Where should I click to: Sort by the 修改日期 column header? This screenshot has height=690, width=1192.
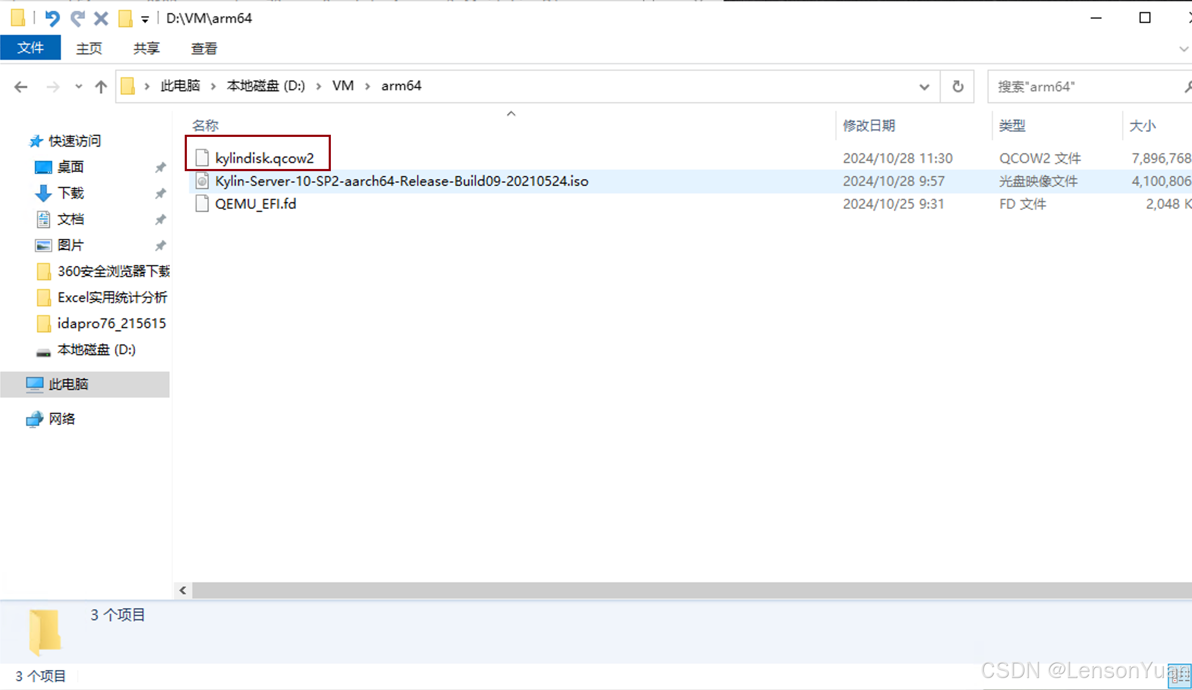869,126
